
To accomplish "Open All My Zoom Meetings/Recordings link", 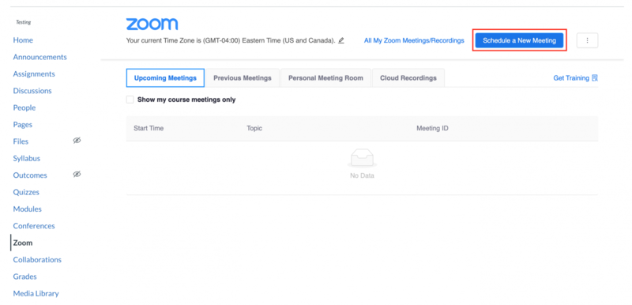I will coord(414,41).
